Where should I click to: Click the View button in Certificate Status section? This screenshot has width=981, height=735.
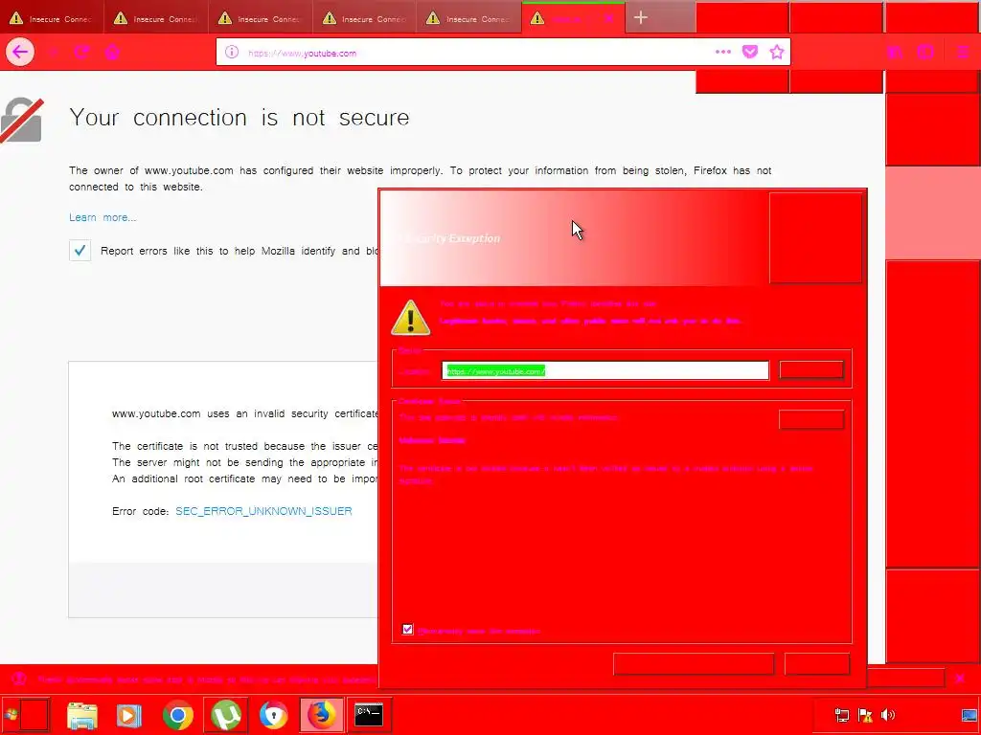(810, 419)
